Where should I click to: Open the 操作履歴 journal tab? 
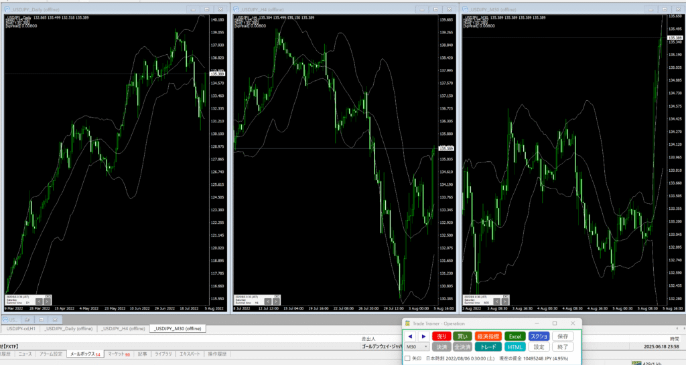point(217,354)
